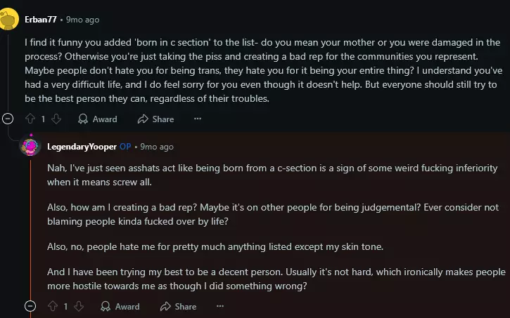Upvote LegendaryYooper's reply
Screen dimensions: 510x318
point(51,307)
